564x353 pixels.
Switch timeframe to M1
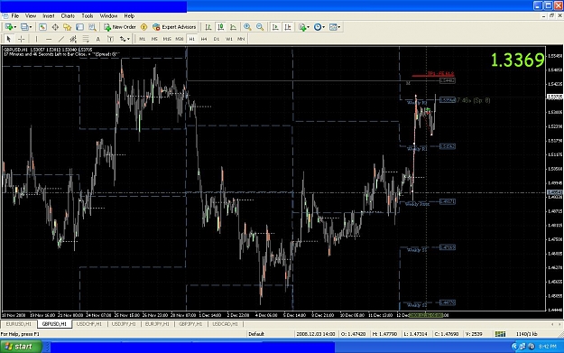(x=143, y=39)
